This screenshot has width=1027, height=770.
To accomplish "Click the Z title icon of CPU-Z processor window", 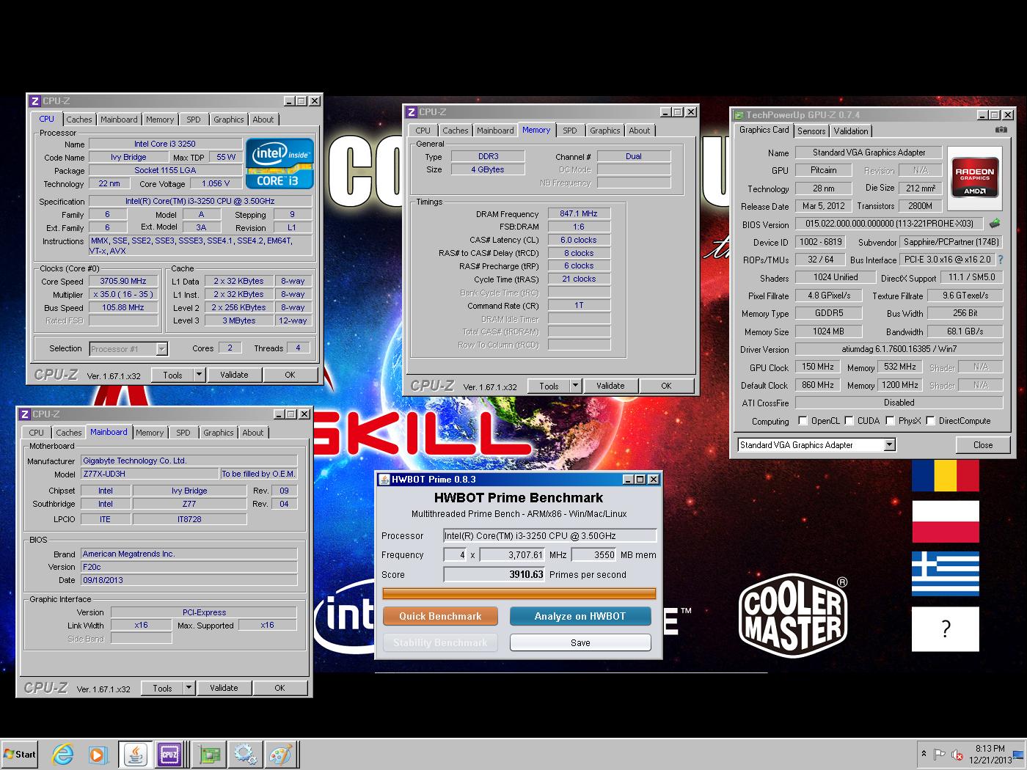I will click(34, 101).
